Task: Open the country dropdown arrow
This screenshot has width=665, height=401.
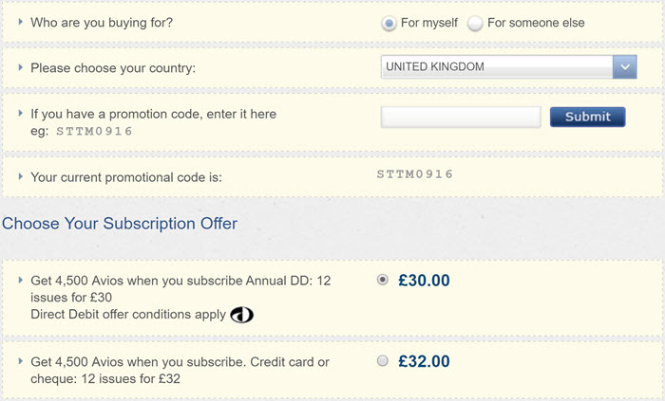Action: [x=625, y=66]
